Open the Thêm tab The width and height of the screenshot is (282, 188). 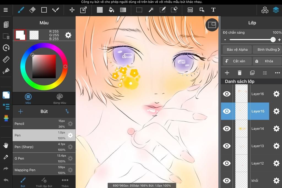[65, 182]
